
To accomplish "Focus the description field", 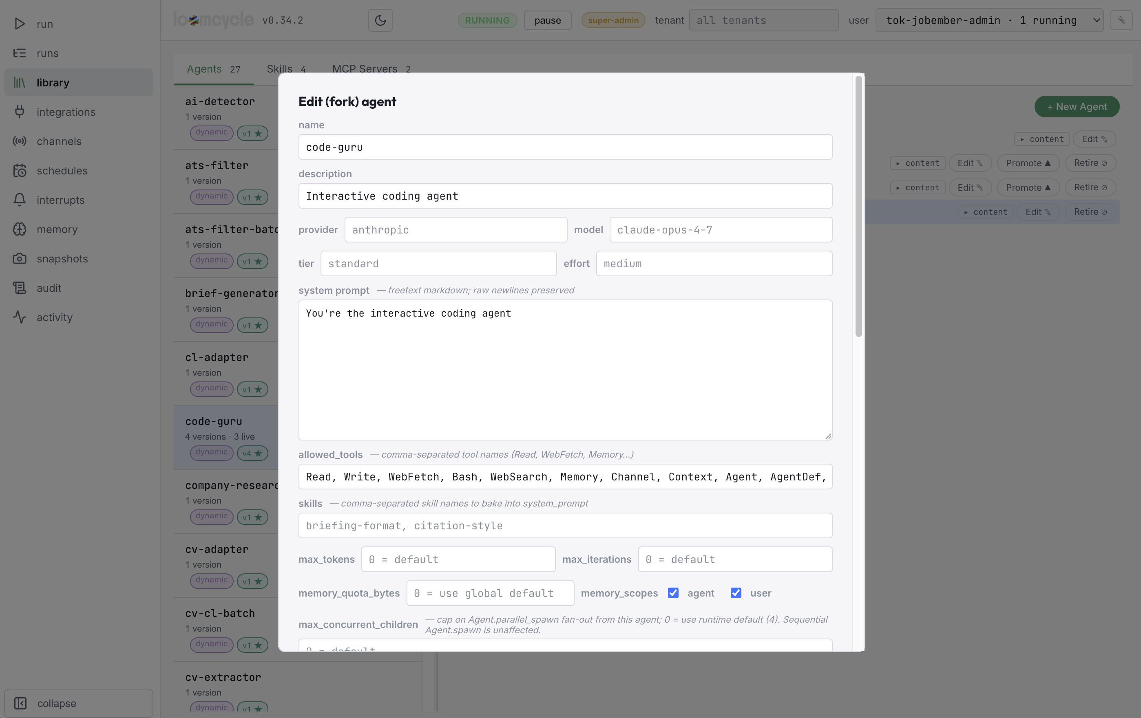I will 565,196.
